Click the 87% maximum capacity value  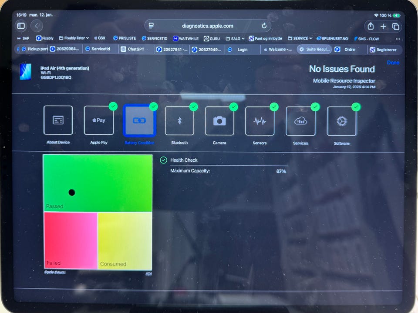[281, 171]
